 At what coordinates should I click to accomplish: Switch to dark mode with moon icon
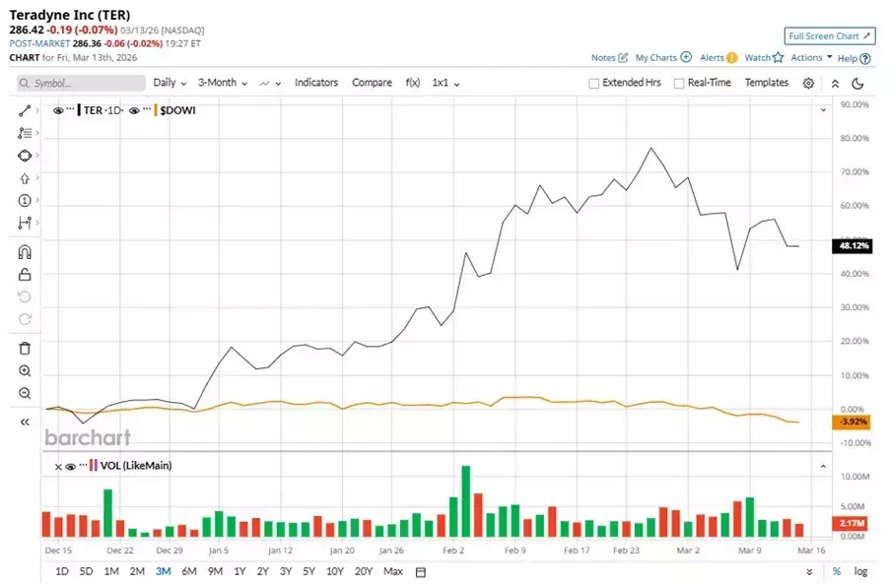(x=857, y=84)
